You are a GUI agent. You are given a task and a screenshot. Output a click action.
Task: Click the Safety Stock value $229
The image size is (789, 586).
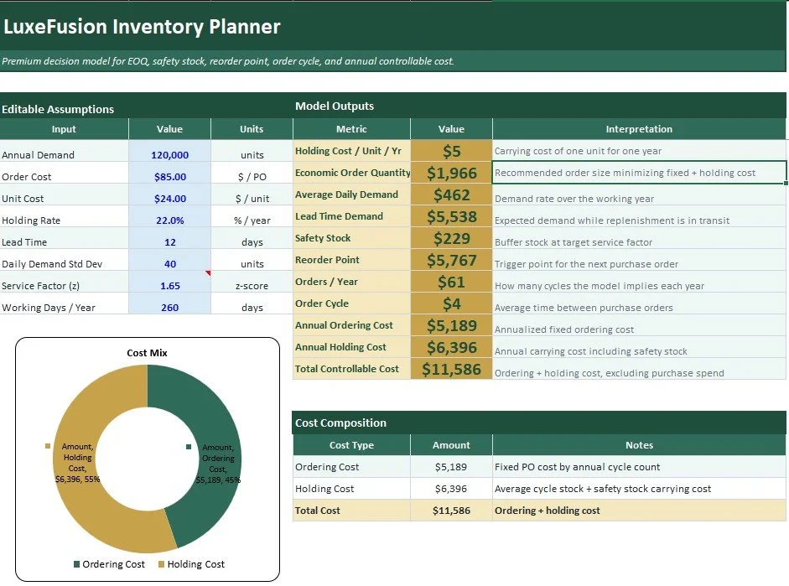[451, 237]
